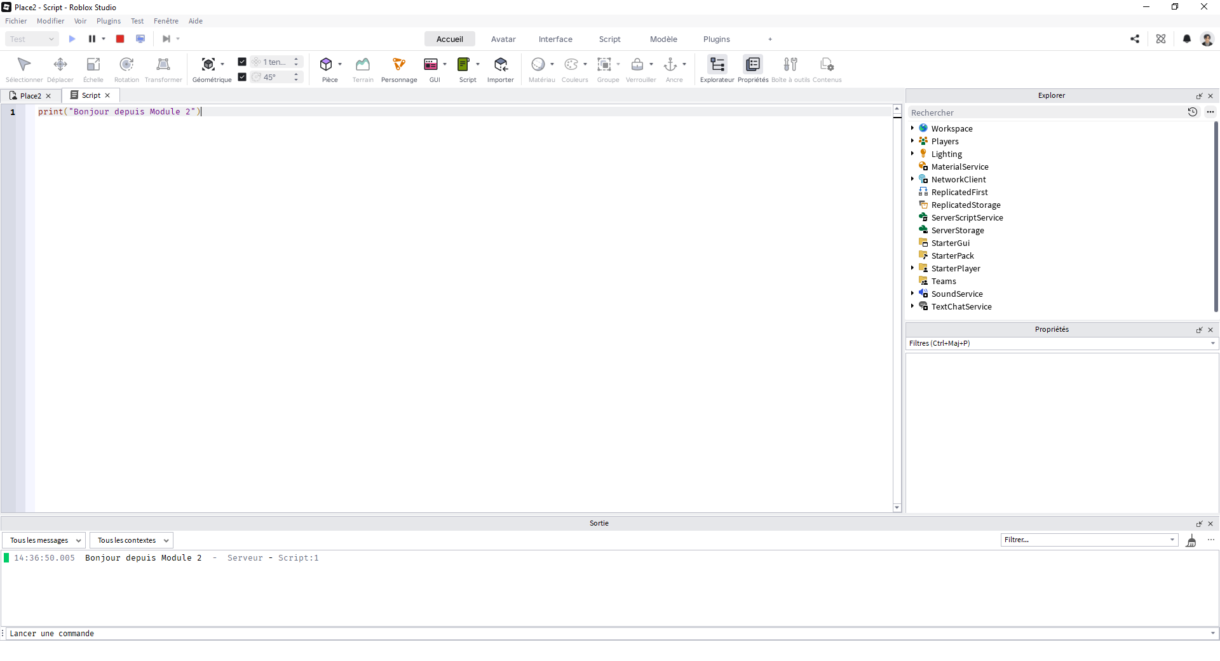Viewport: 1220px width, 661px height.
Task: Toggle the Explorateur panel
Action: (717, 69)
